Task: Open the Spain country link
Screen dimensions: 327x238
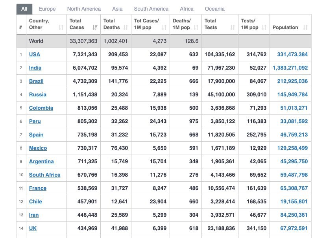Action: pyautogui.click(x=36, y=135)
